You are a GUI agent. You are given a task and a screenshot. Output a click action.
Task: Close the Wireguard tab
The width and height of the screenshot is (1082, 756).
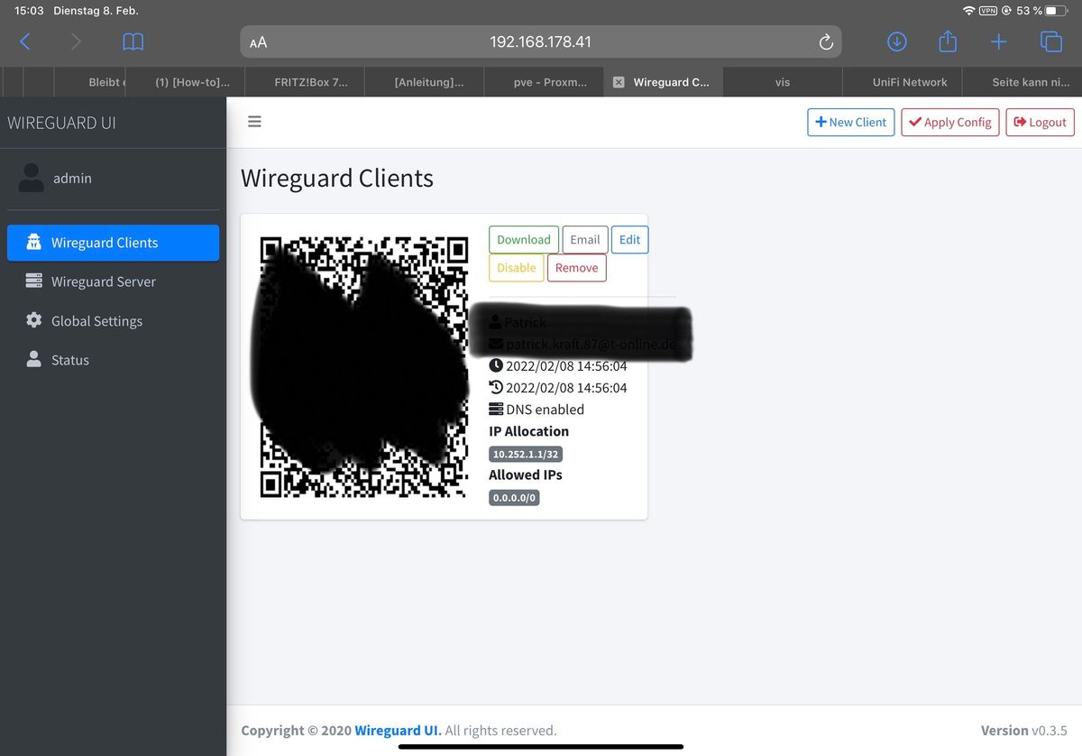[x=619, y=82]
